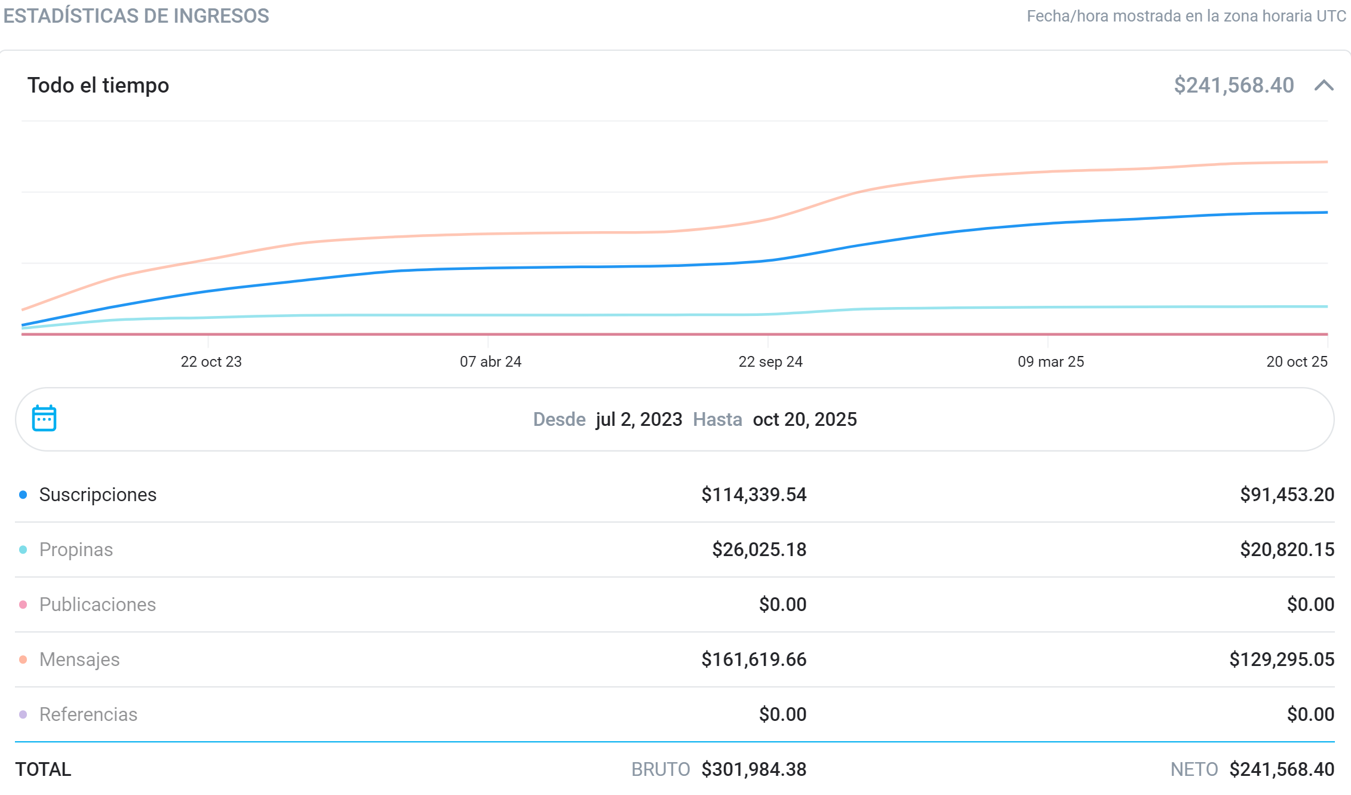This screenshot has height=795, width=1351.
Task: Toggle the Publicaciones pink dot series
Action: click(x=23, y=604)
